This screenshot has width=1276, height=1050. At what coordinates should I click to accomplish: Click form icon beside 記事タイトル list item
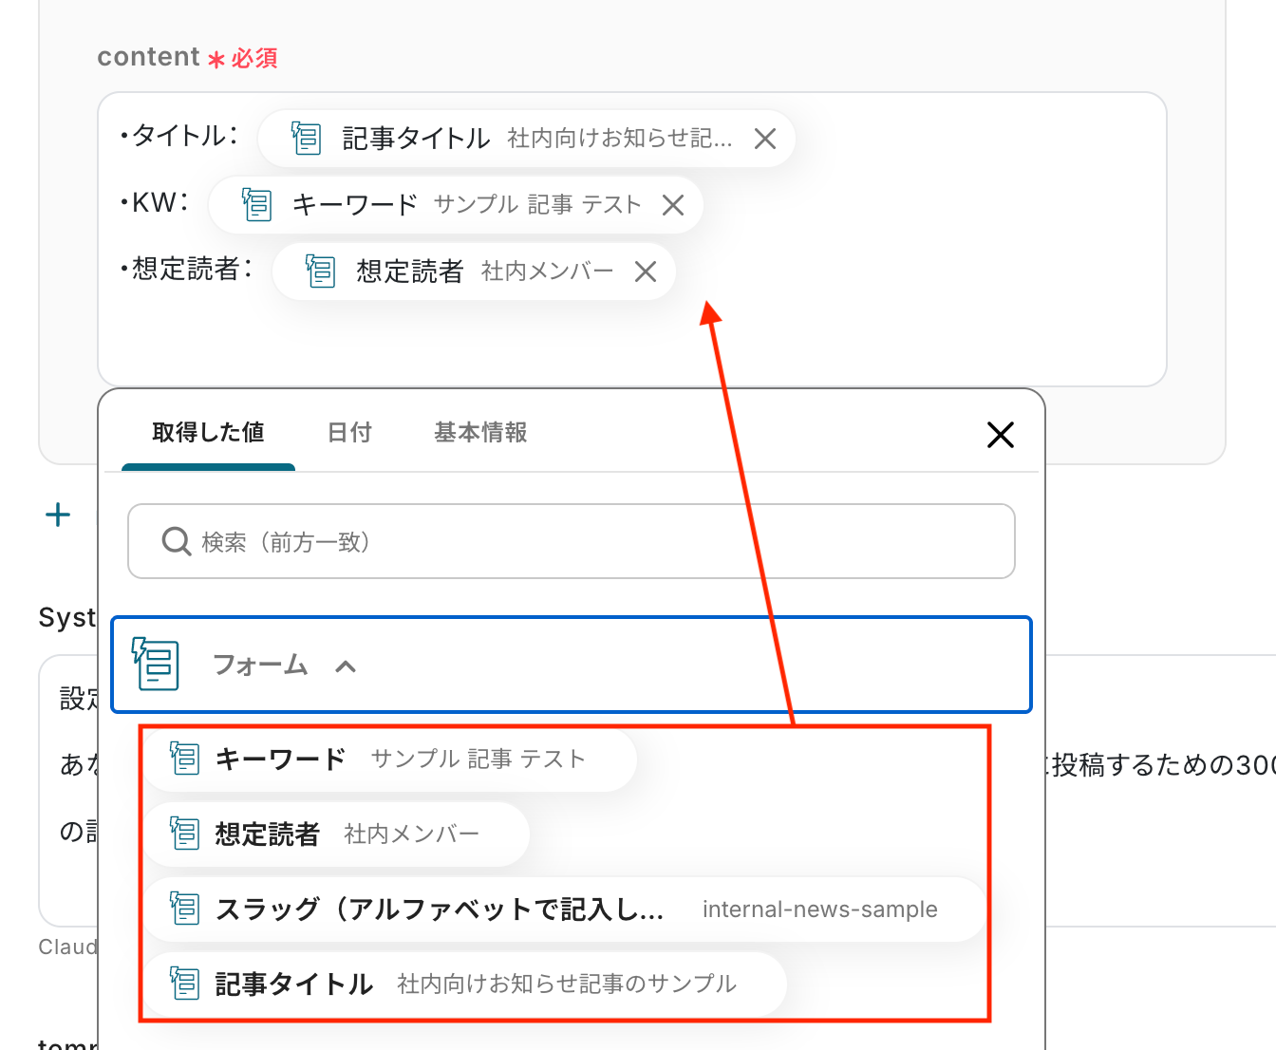(x=184, y=984)
